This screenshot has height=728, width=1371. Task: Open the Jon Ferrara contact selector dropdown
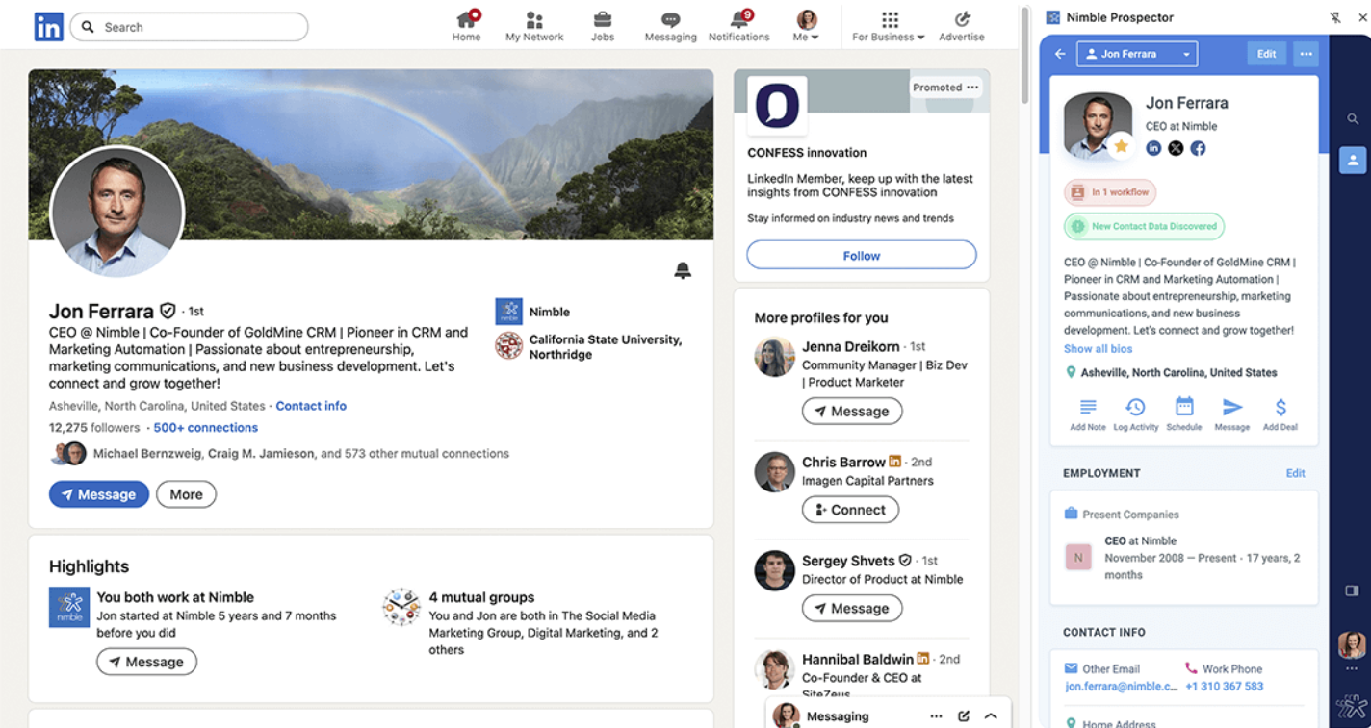pyautogui.click(x=1137, y=54)
